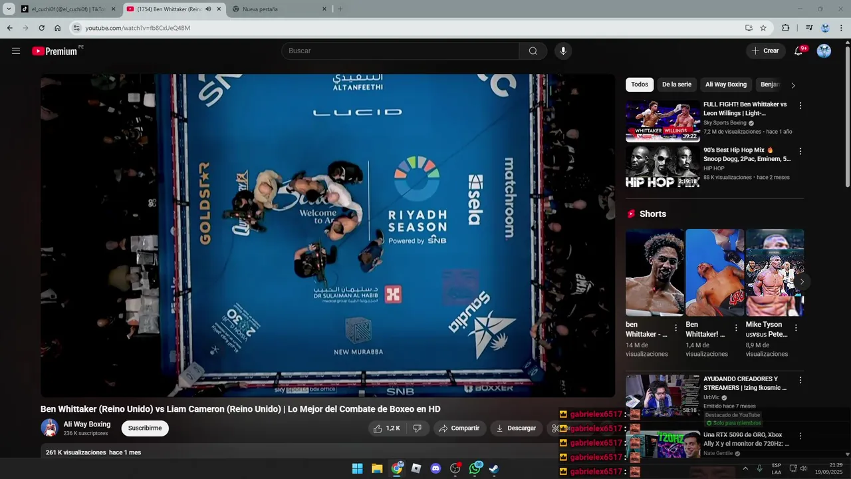Show hidden system tray icons chevron
The height and width of the screenshot is (479, 851).
(745, 468)
